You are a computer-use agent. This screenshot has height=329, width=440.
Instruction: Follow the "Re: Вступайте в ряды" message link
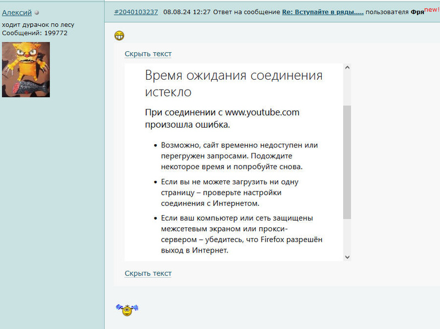(x=322, y=12)
